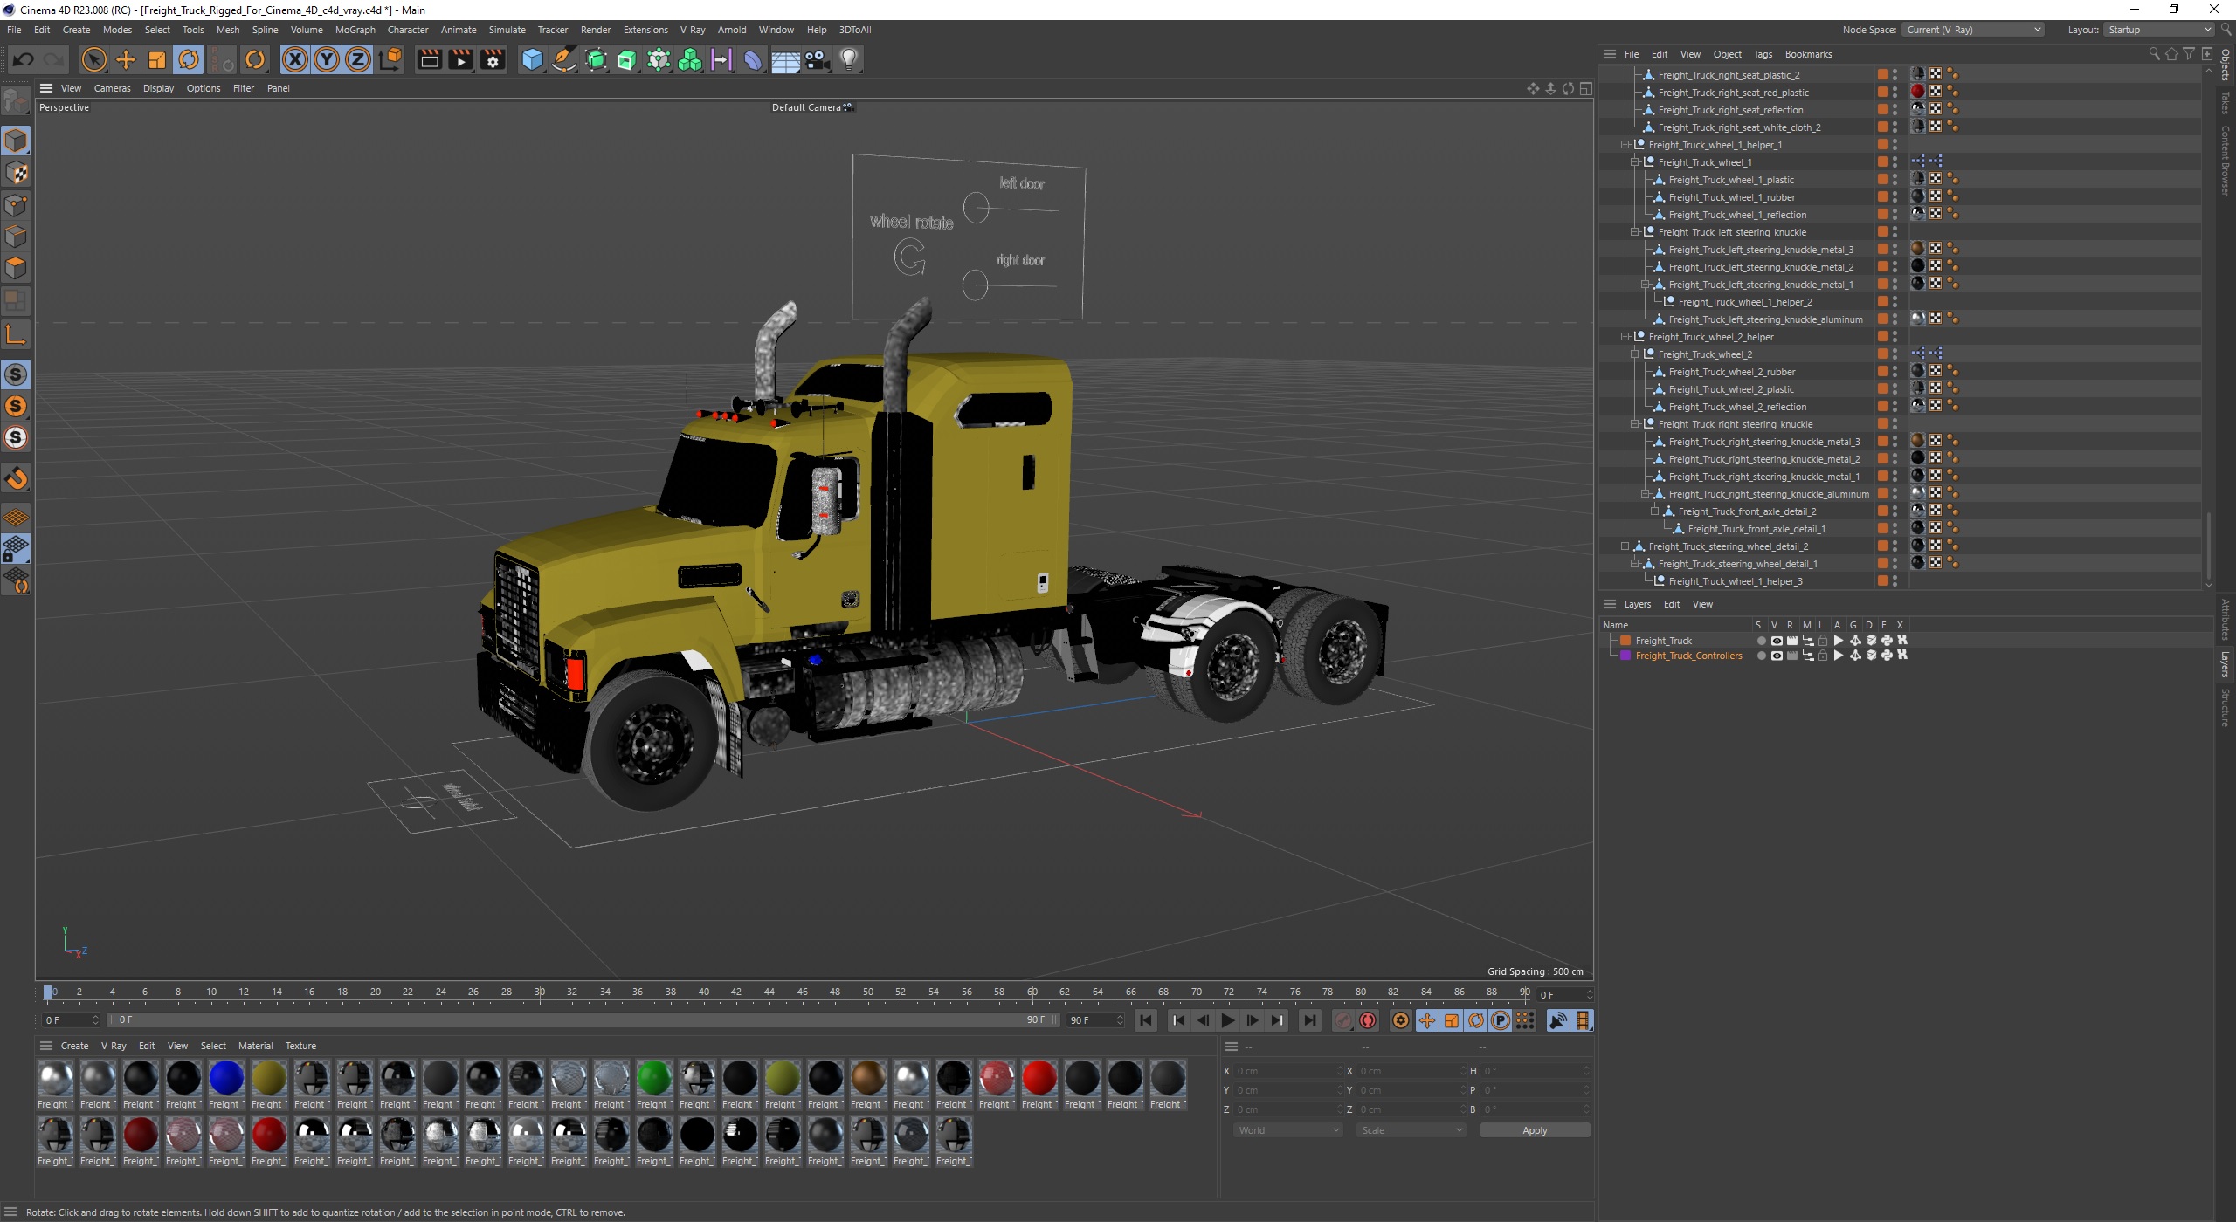Open the deformer Bend icon
2236x1222 pixels.
753,59
